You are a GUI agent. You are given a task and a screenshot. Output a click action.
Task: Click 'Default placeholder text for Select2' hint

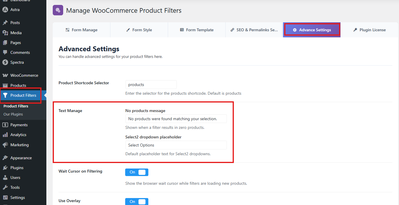pos(168,154)
